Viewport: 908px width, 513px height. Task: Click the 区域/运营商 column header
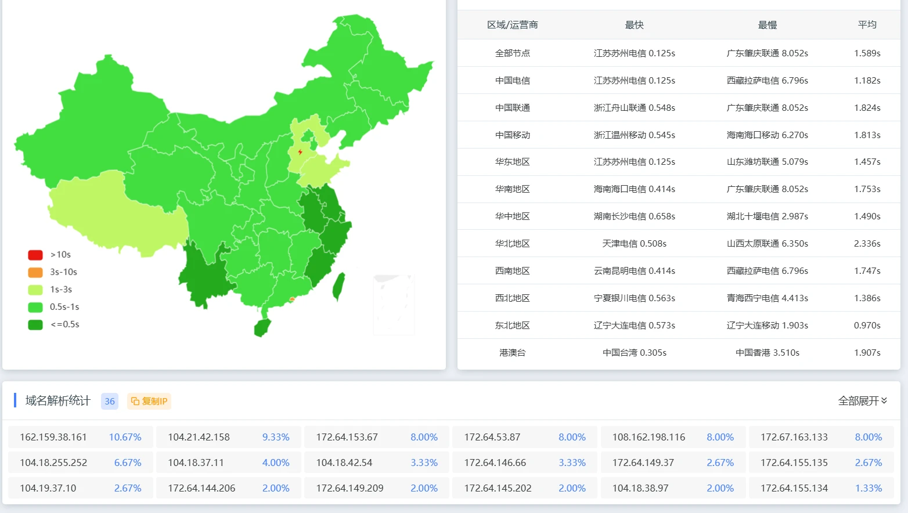click(513, 25)
